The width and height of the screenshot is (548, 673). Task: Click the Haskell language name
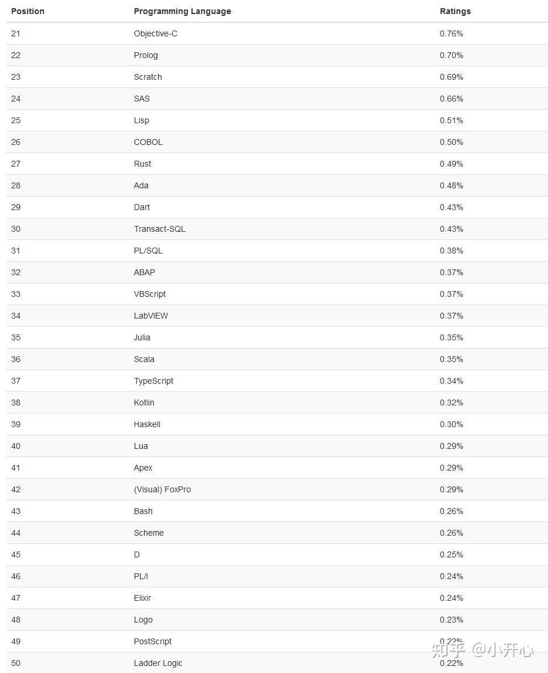coord(147,424)
